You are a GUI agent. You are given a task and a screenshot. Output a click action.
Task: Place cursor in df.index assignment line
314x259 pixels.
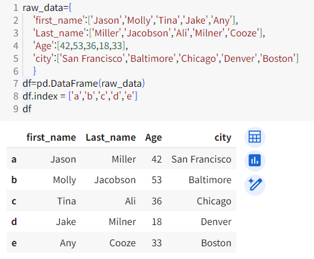[80, 96]
